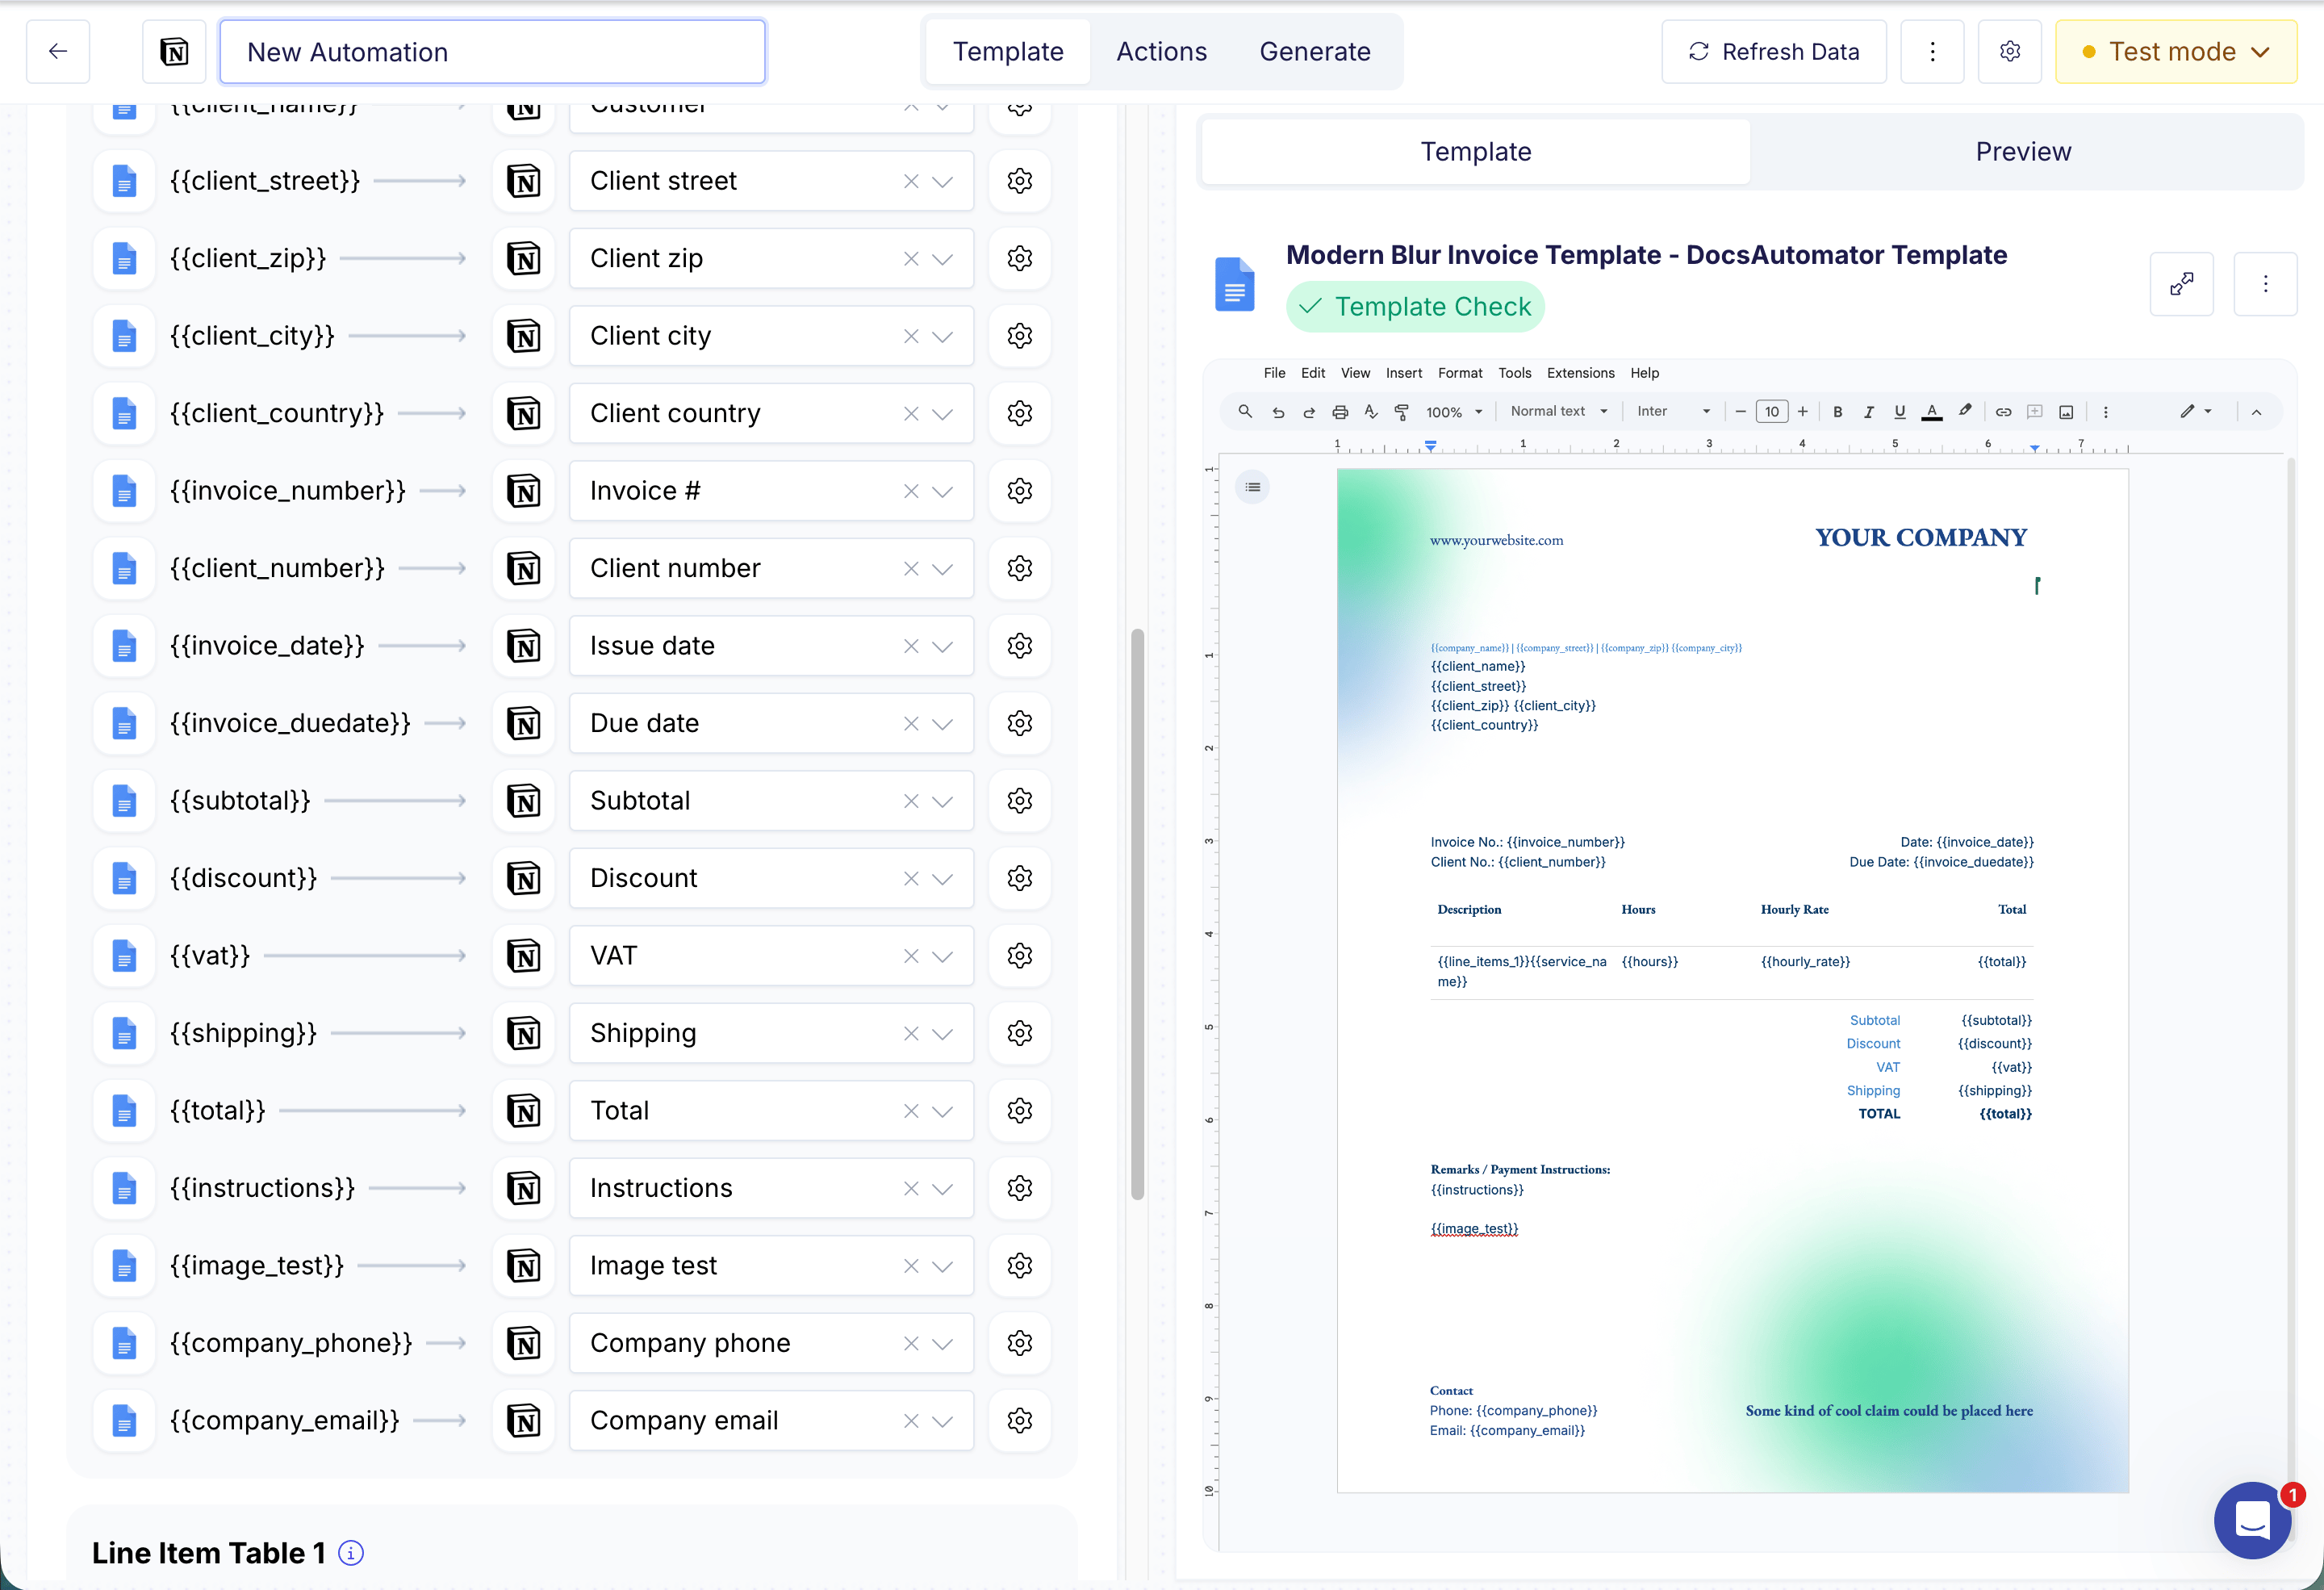Open the Docs Format menu

[x=1460, y=373]
